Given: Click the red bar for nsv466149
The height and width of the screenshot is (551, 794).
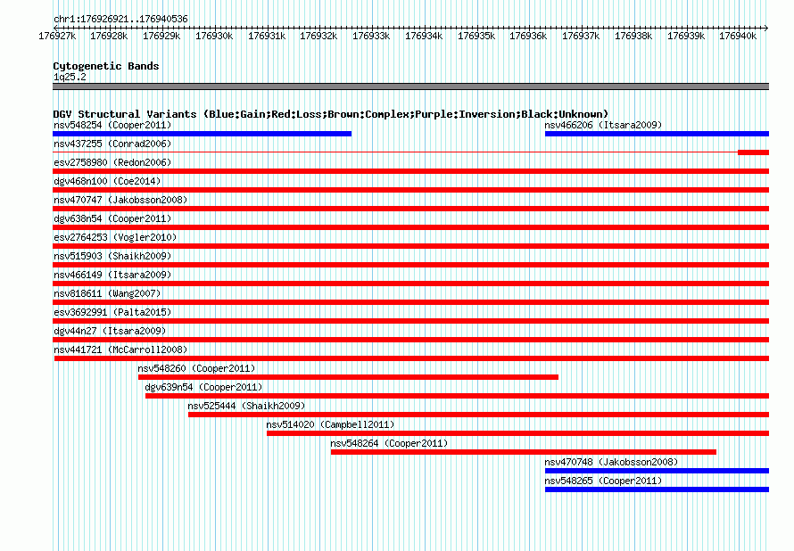Looking at the screenshot, I should (410, 284).
